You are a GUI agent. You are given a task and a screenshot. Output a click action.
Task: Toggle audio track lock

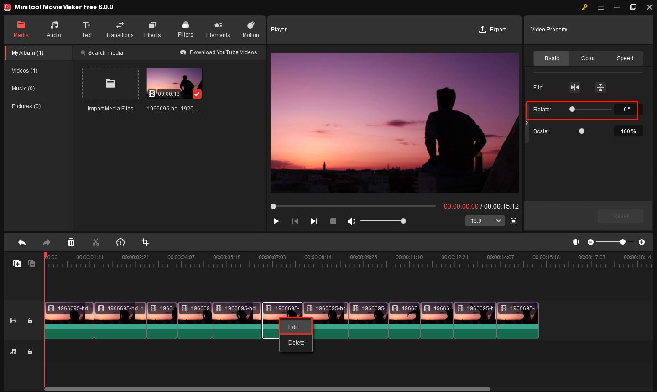click(x=30, y=352)
